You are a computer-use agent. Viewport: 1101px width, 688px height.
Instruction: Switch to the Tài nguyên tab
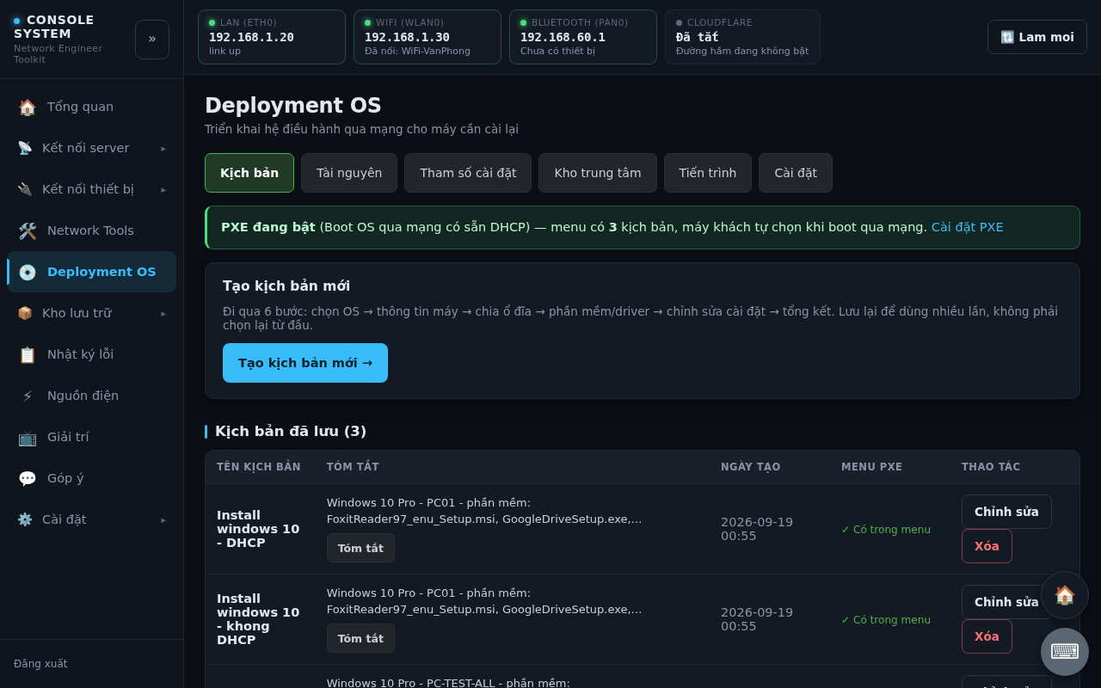point(349,173)
